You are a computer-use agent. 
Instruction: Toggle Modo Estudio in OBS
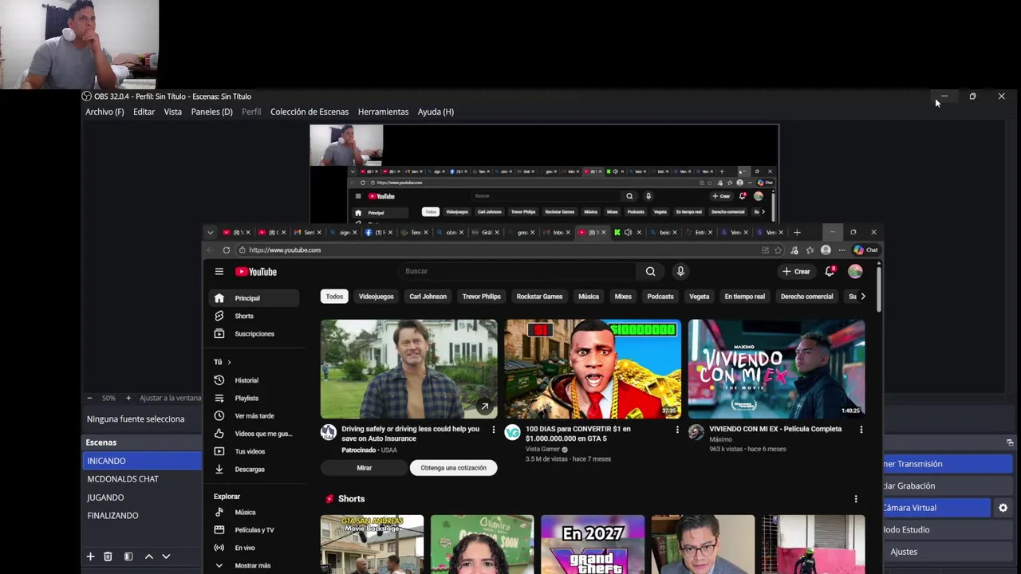tap(947, 529)
